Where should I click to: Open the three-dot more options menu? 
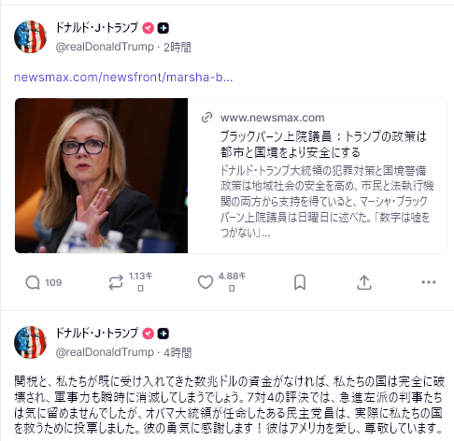click(x=429, y=282)
